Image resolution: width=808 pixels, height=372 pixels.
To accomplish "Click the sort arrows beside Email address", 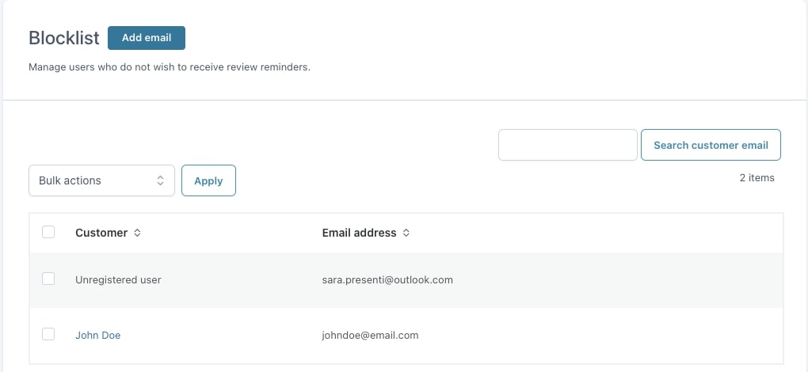I will click(406, 233).
